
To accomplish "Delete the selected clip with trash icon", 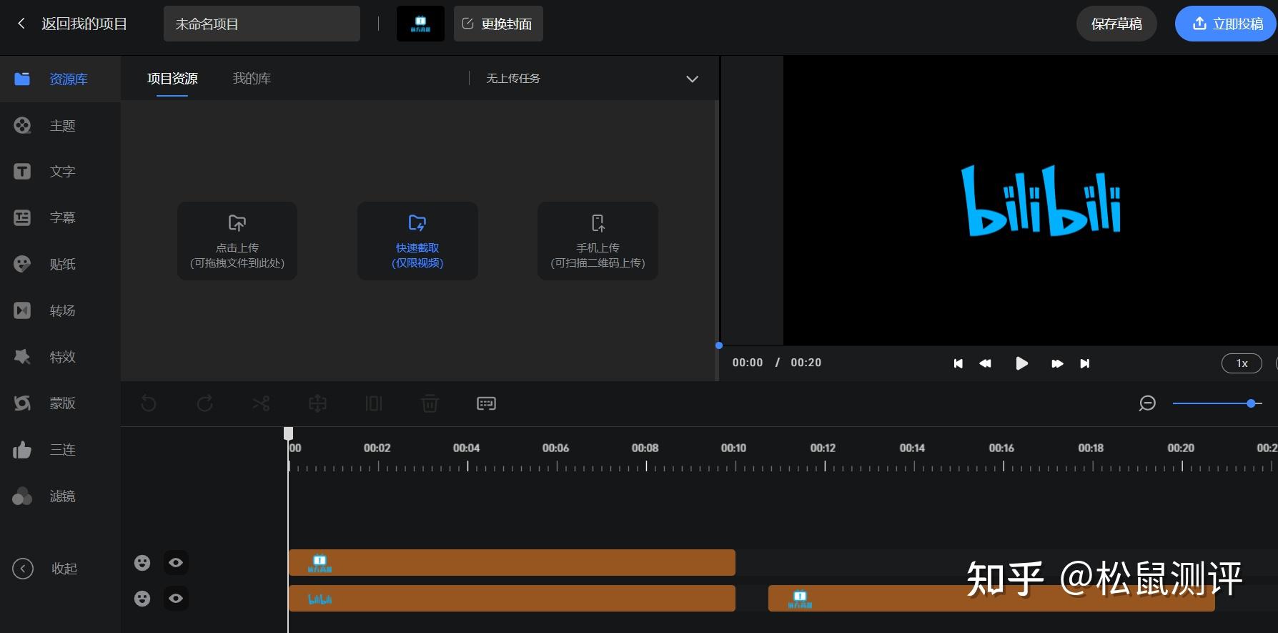I will [x=430, y=403].
